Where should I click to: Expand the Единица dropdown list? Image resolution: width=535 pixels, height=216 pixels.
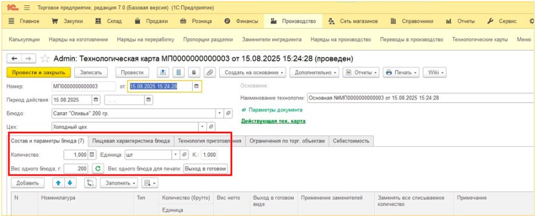tap(176, 154)
